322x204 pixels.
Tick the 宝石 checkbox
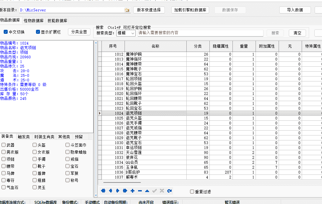coord(67,166)
